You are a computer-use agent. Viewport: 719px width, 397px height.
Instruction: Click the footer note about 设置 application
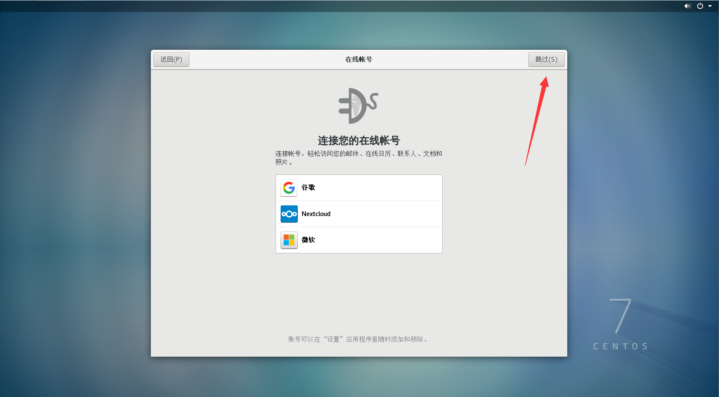pyautogui.click(x=358, y=339)
